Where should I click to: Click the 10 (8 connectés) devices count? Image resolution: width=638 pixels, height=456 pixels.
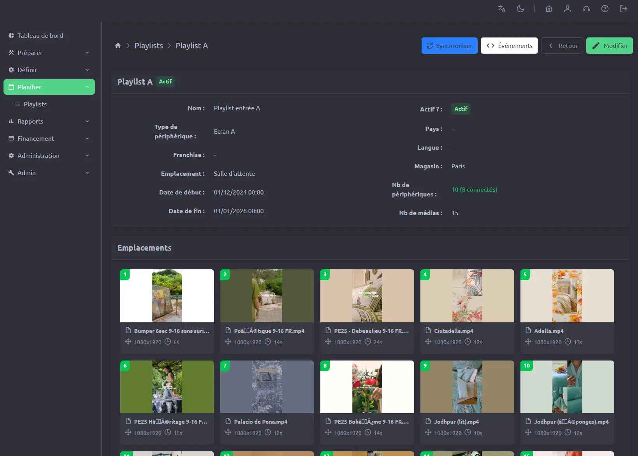click(474, 189)
